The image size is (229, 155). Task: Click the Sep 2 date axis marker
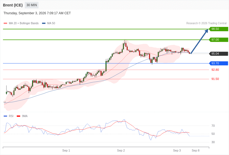(x=121, y=150)
